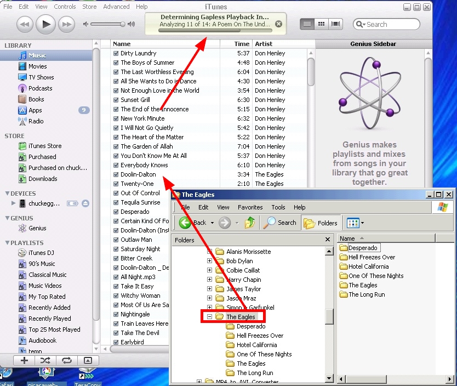Click in the iTunes Search field
Screen dimensions: 457x386
click(386, 24)
